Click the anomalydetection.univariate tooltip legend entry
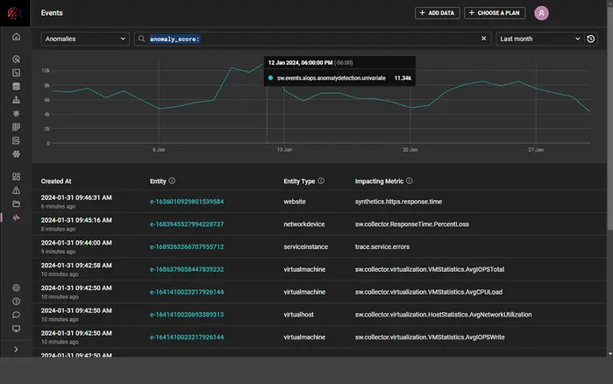This screenshot has height=384, width=613. tap(331, 78)
